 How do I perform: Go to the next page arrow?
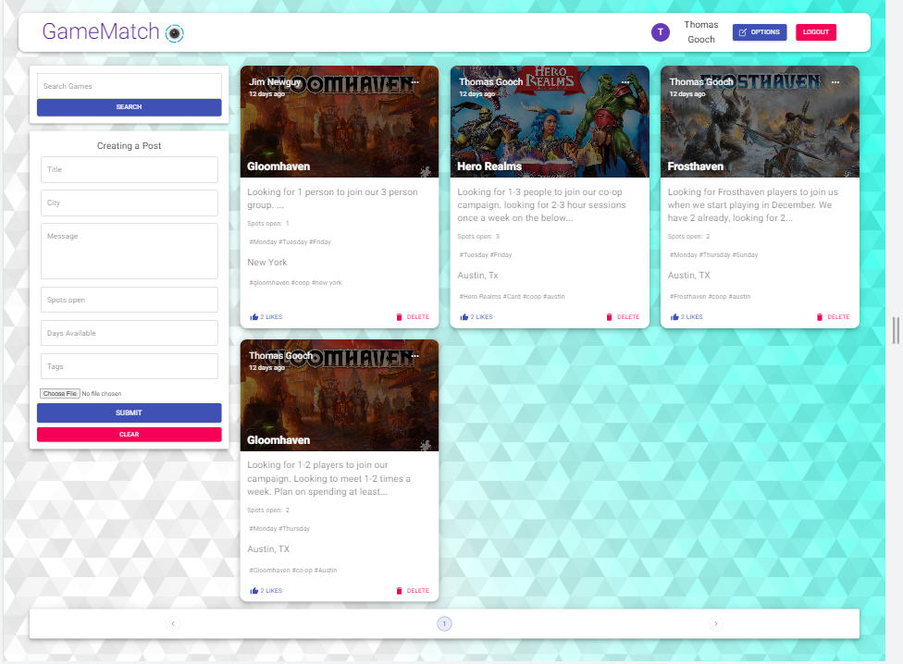[716, 623]
